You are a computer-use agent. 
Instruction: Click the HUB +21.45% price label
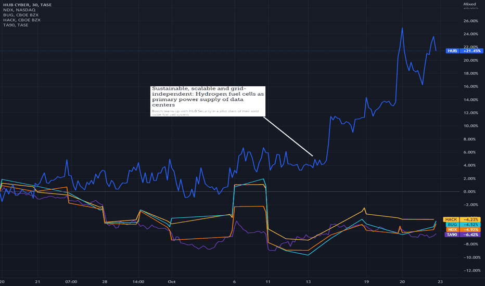[x=464, y=51]
